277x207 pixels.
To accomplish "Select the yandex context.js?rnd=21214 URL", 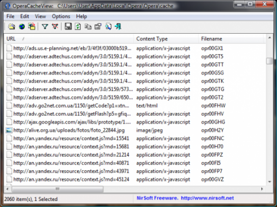I will tap(72, 155).
